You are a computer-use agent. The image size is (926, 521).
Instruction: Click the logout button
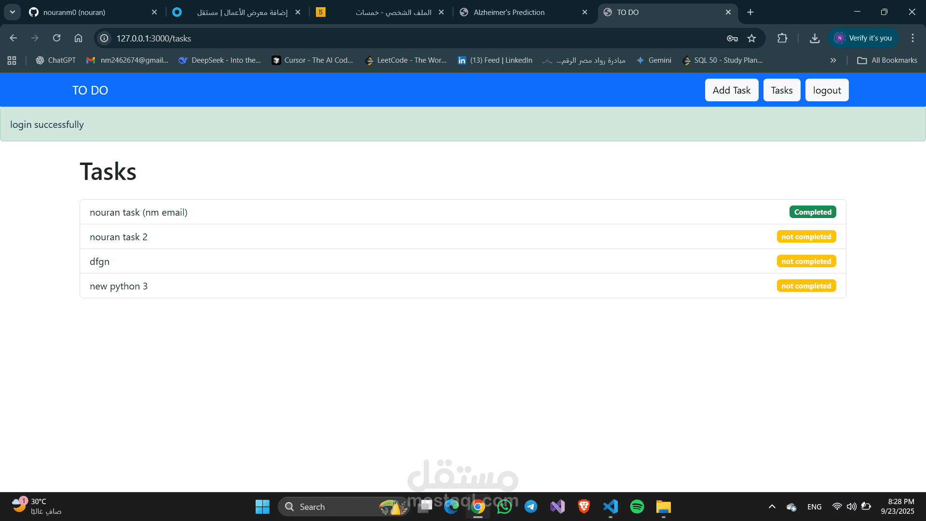pyautogui.click(x=827, y=90)
